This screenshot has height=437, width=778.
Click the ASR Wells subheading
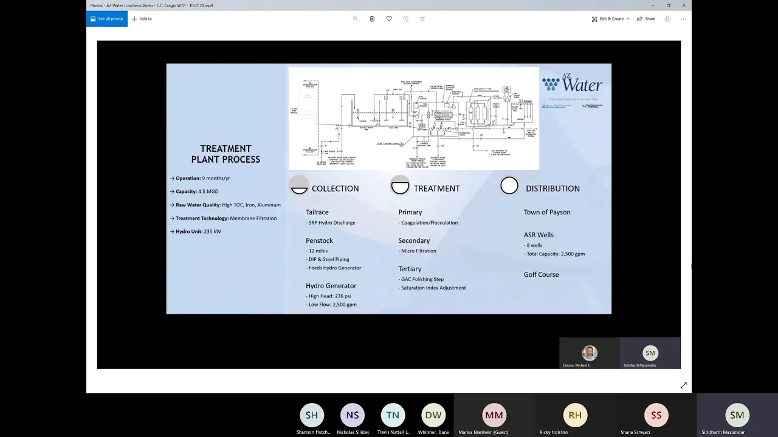(x=539, y=234)
